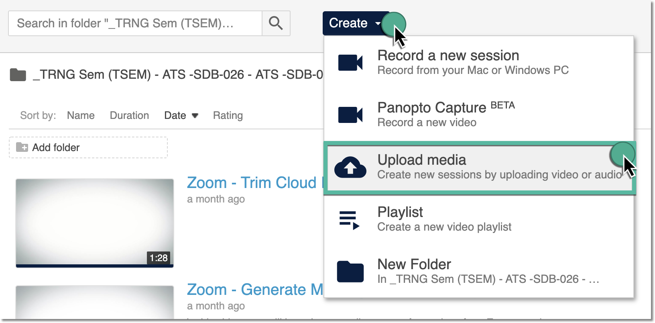Image resolution: width=655 pixels, height=323 pixels.
Task: Click the Add folder plus icon
Action: tap(22, 147)
